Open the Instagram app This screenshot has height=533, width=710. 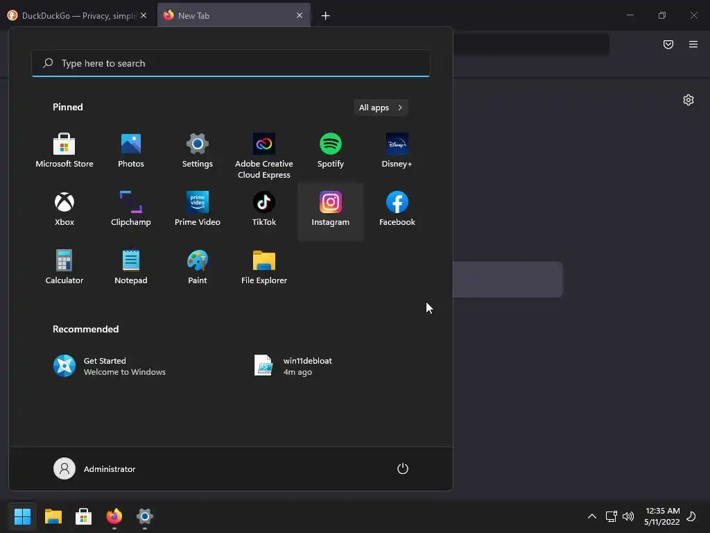pyautogui.click(x=331, y=210)
